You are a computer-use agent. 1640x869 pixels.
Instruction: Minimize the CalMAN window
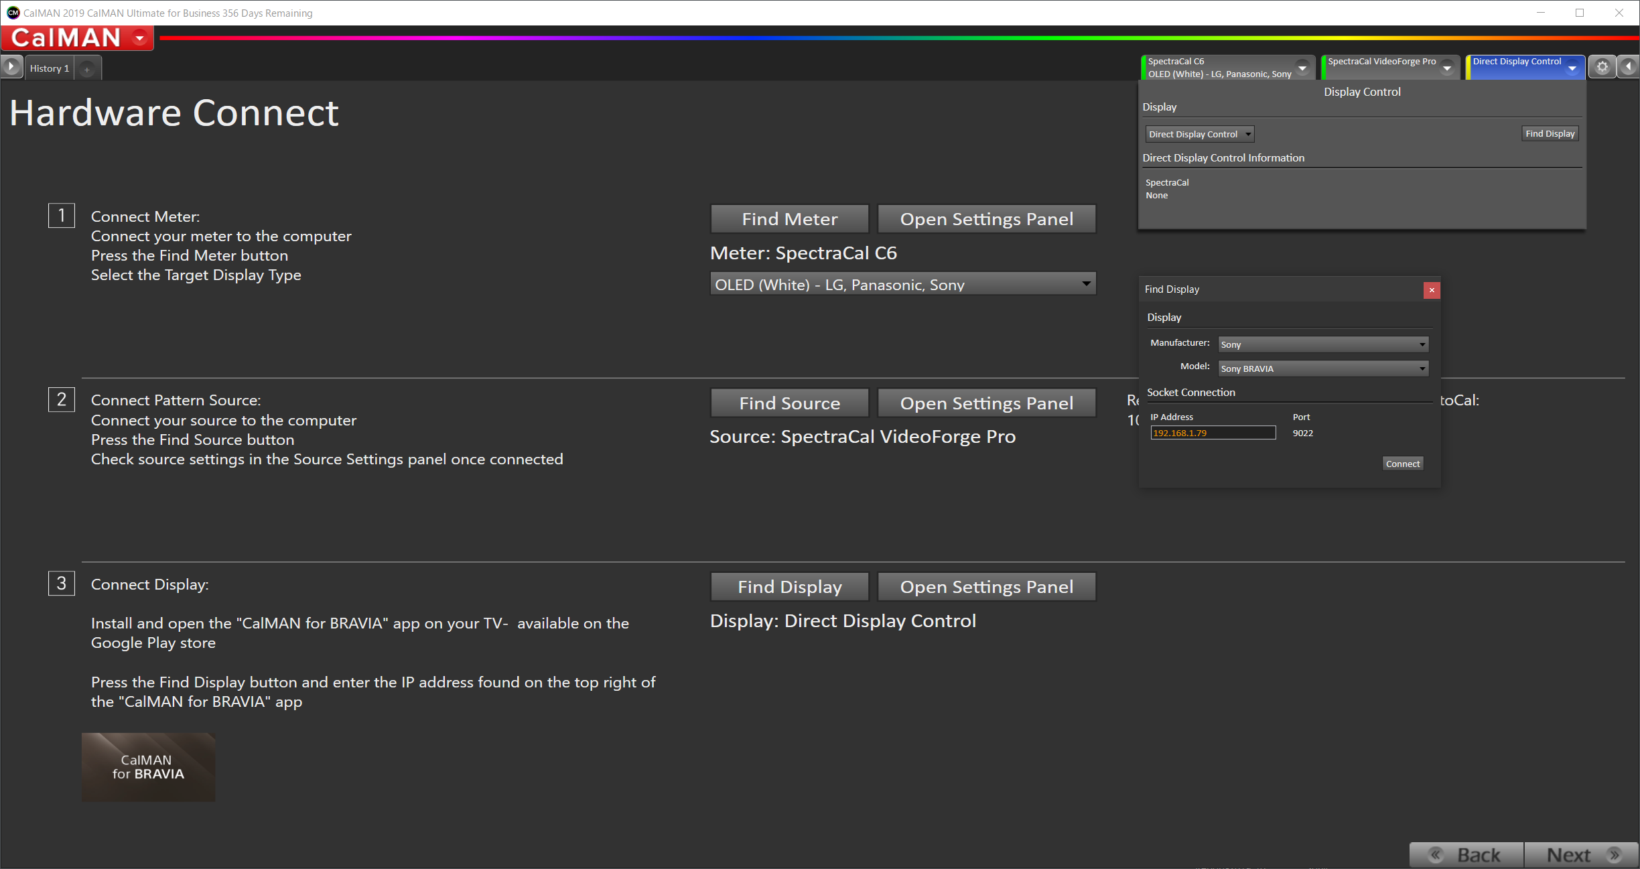tap(1541, 13)
